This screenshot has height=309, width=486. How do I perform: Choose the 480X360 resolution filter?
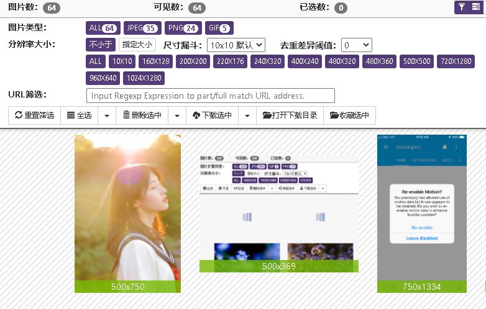pos(379,61)
